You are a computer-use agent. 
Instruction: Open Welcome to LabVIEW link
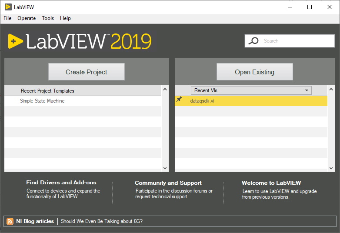271,183
